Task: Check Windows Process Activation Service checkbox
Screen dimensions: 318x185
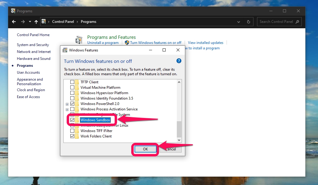Action: (x=72, y=109)
